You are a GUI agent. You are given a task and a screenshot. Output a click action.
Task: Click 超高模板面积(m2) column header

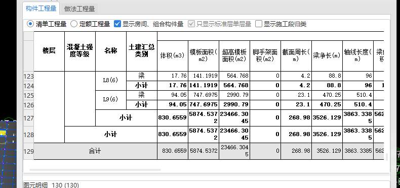pos(234,56)
